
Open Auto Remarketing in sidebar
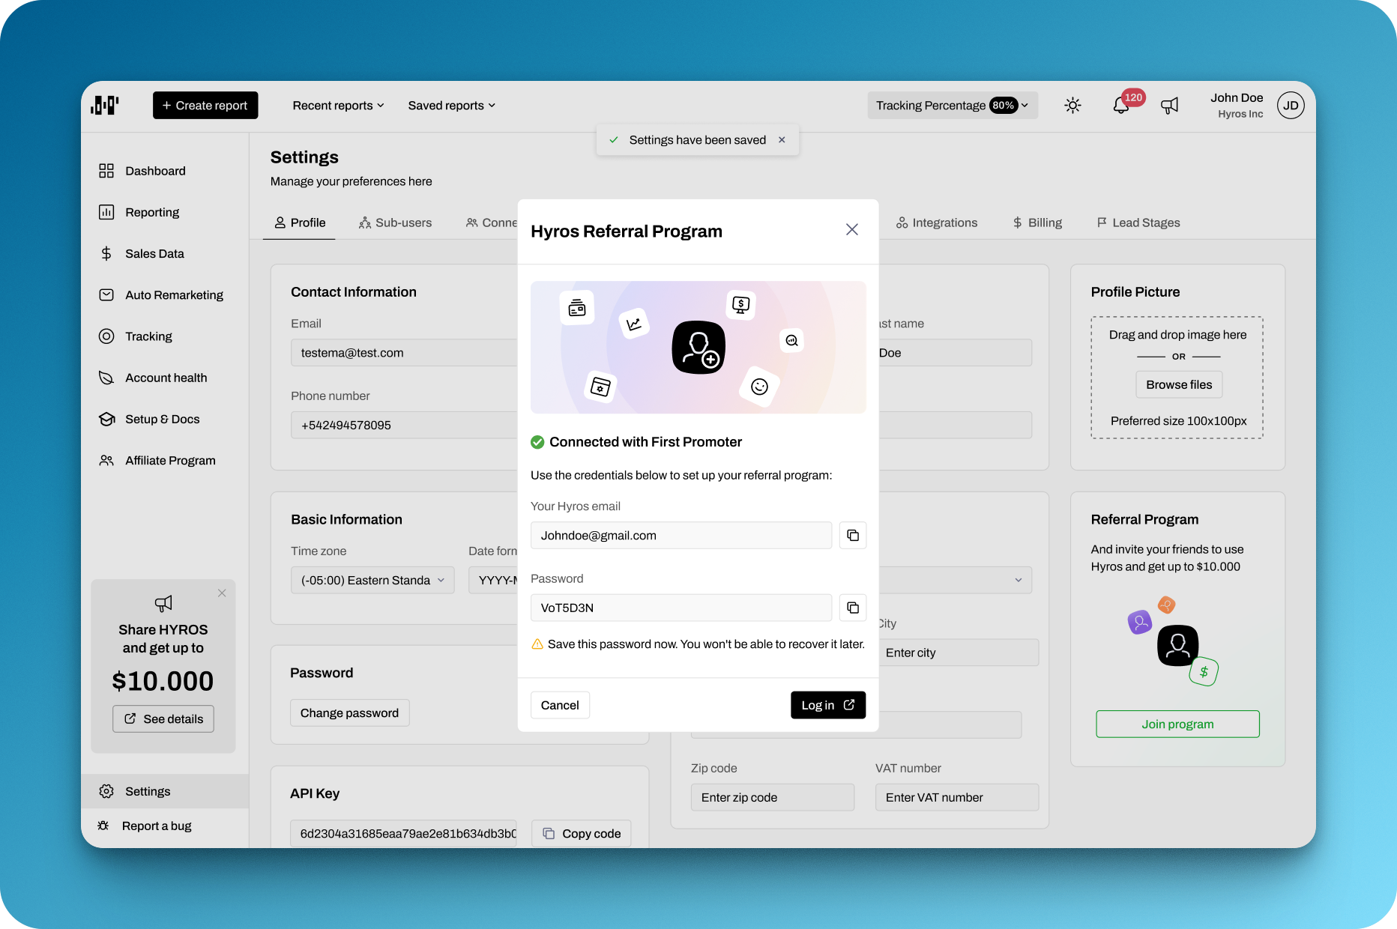pos(165,295)
